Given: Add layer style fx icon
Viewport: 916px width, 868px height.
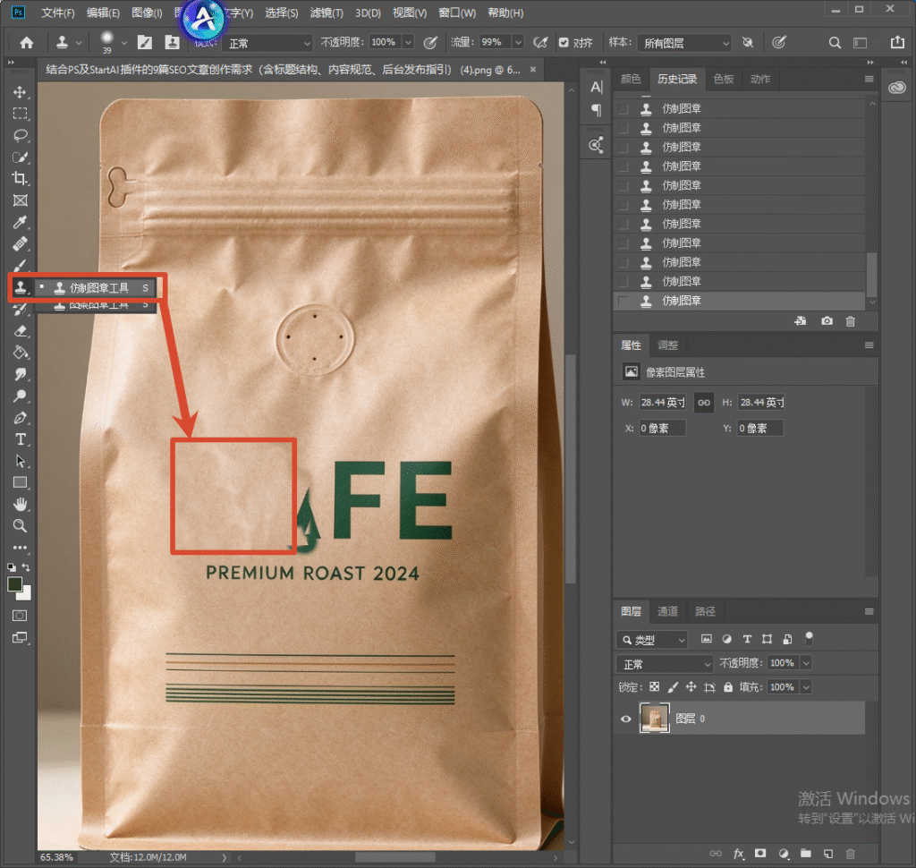Looking at the screenshot, I should pyautogui.click(x=738, y=854).
